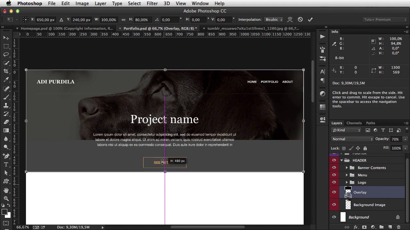
Task: Use relative positioning for the reference point
Action: point(61,20)
